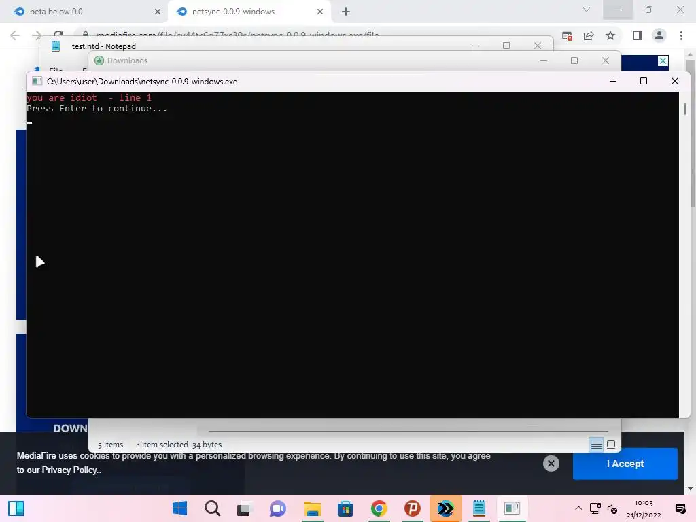Open Microsoft Store from the taskbar
Screen dimensions: 696x522
point(345,508)
